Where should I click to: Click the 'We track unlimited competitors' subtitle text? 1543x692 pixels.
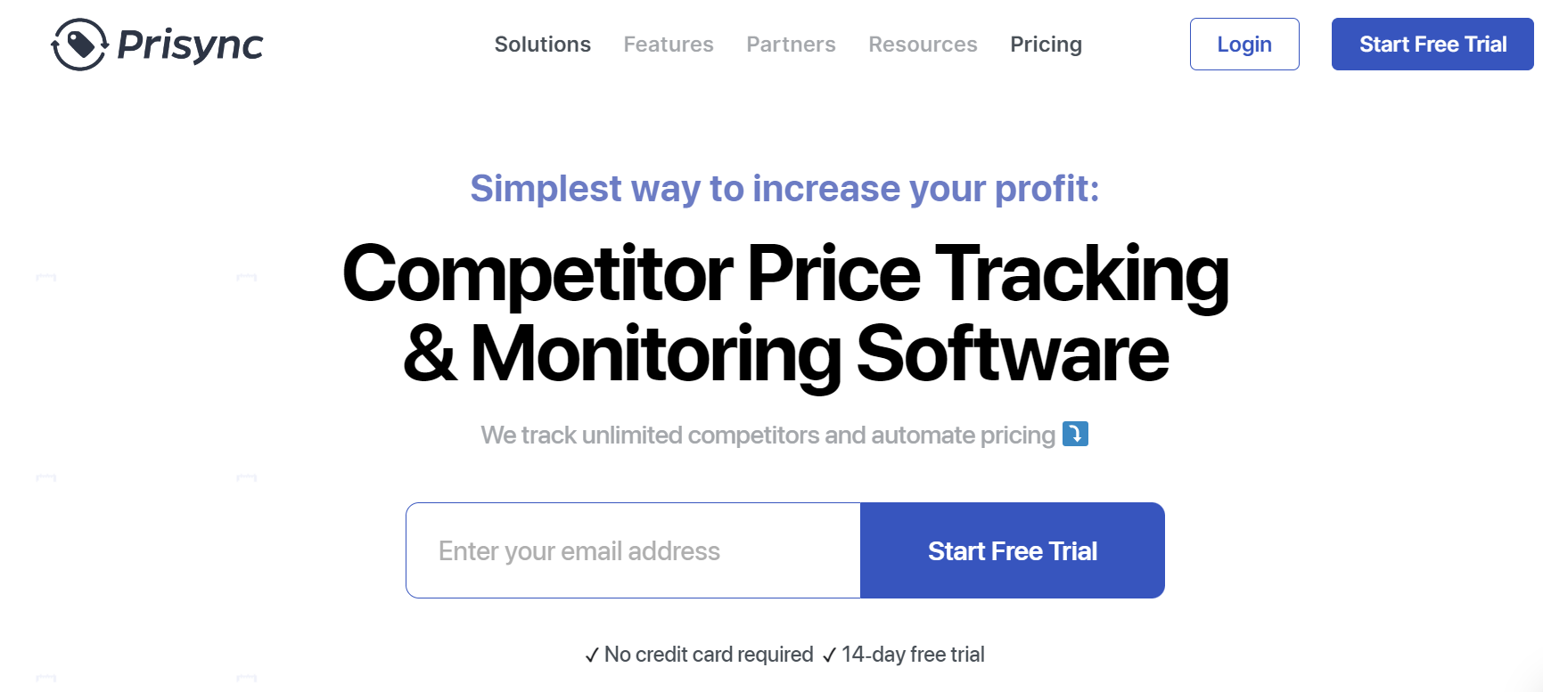click(767, 435)
